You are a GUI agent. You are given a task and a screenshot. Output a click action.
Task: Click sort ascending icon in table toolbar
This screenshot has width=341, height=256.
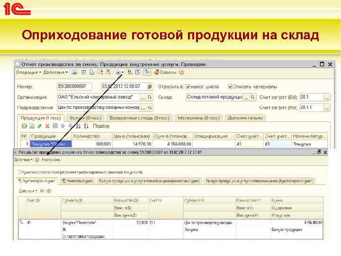tap(78, 126)
